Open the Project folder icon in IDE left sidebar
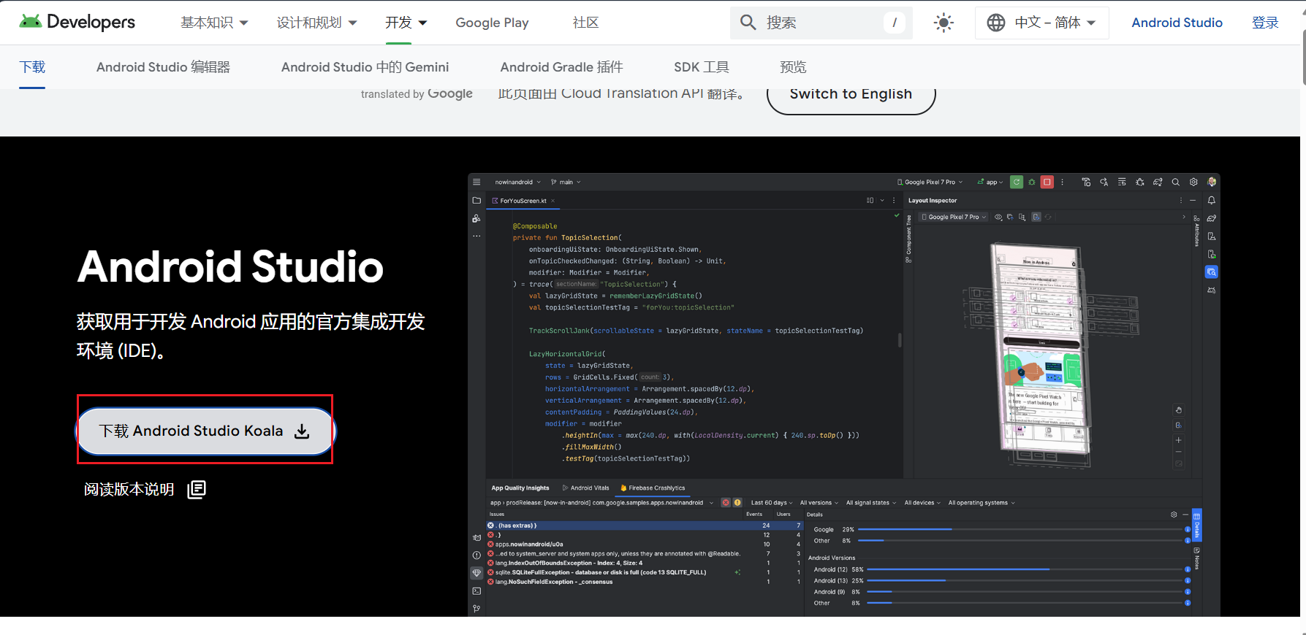The image size is (1306, 635). coord(477,200)
